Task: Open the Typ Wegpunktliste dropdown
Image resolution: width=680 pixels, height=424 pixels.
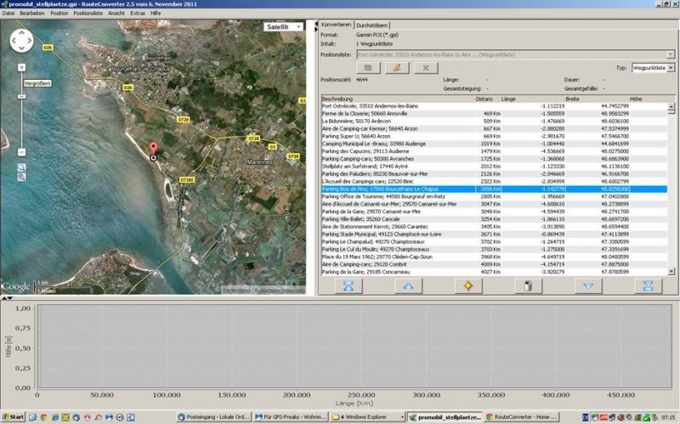Action: tap(671, 67)
